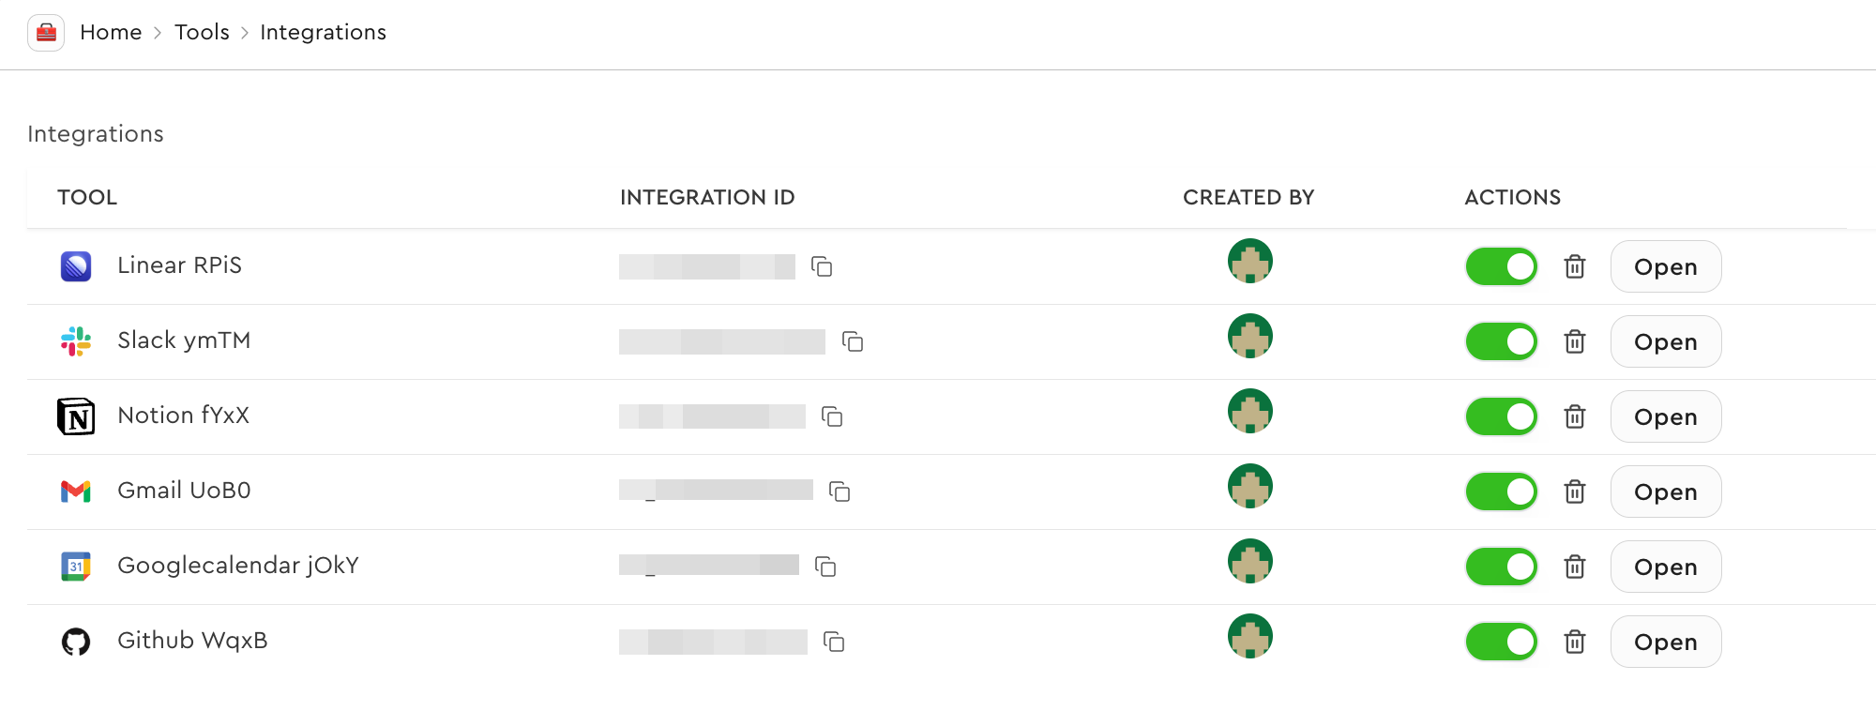Select the Slack app icon
The height and width of the screenshot is (726, 1876).
click(x=76, y=340)
